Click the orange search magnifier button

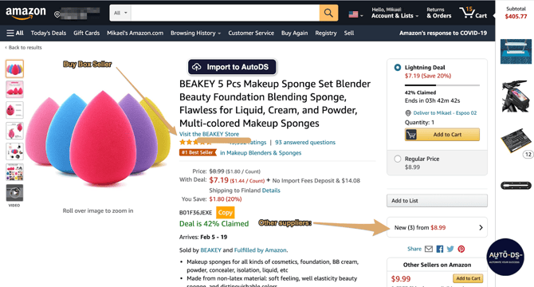328,13
